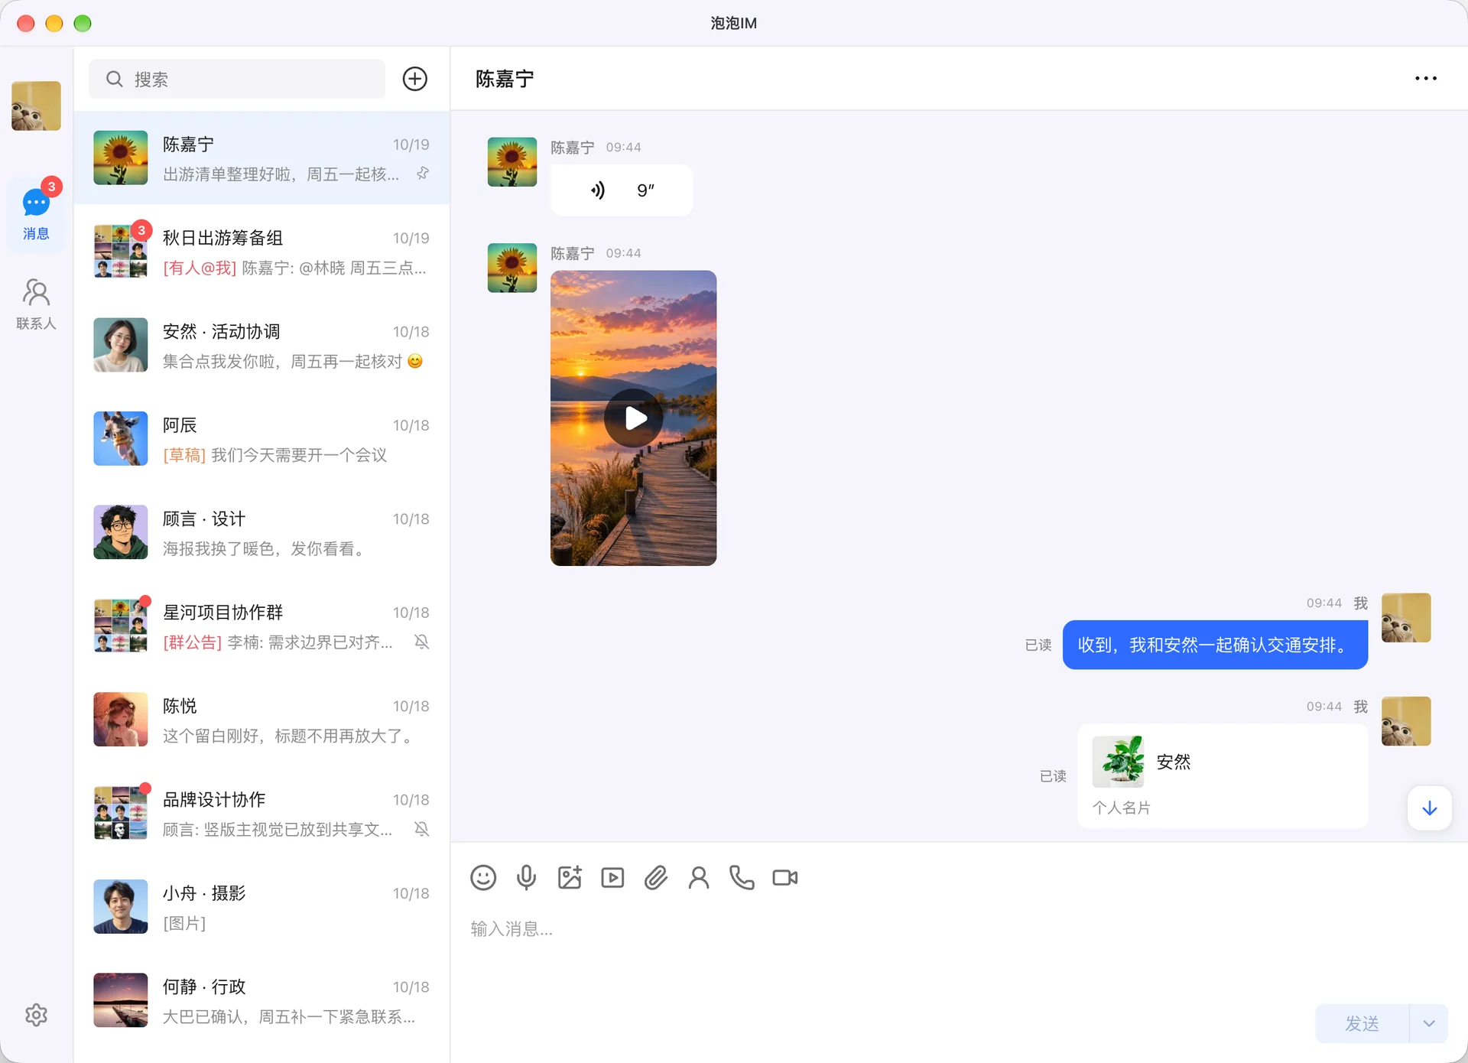This screenshot has width=1468, height=1063.
Task: Click the 发送 button
Action: pyautogui.click(x=1362, y=1023)
